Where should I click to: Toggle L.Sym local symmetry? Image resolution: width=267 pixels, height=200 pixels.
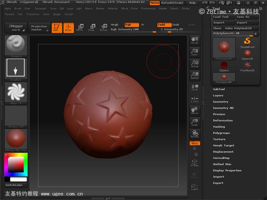(x=194, y=99)
